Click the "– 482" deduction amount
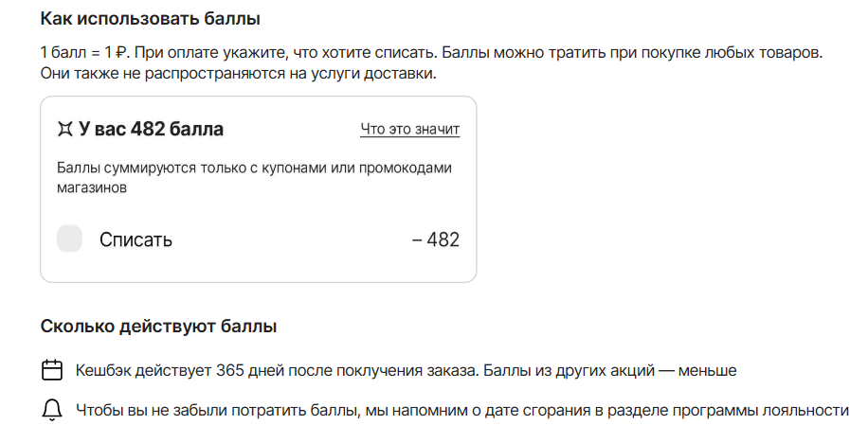 click(x=436, y=239)
